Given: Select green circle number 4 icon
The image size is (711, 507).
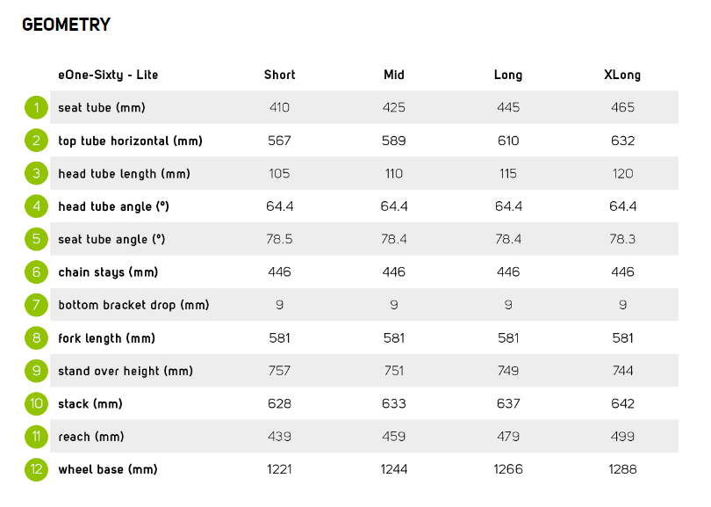Looking at the screenshot, I should [36, 206].
